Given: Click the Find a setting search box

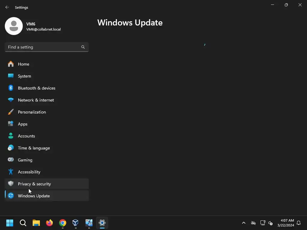Looking at the screenshot, I should click(x=46, y=47).
